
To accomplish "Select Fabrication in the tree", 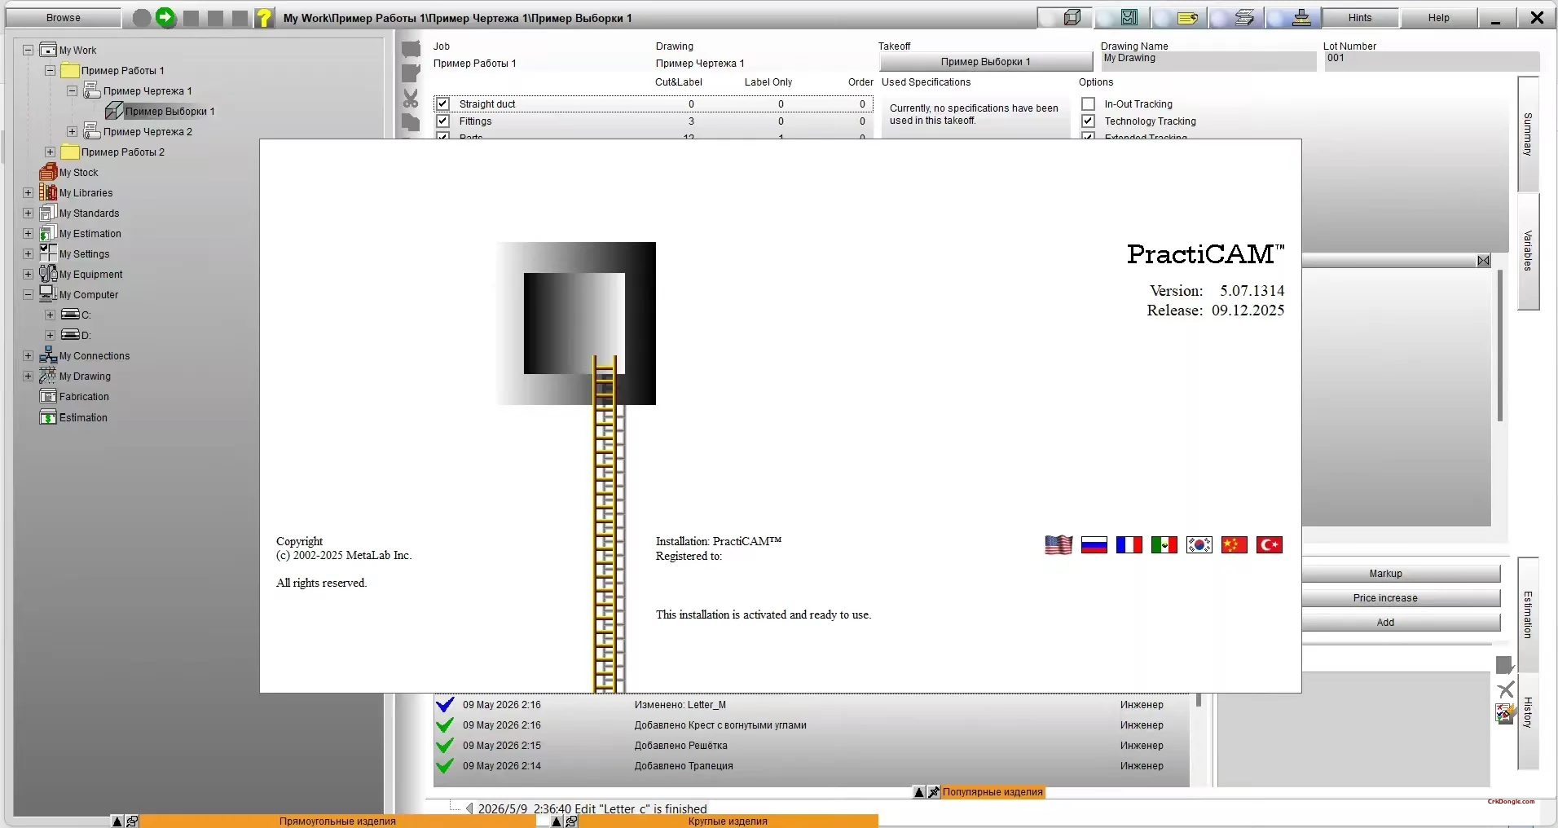I will [84, 396].
